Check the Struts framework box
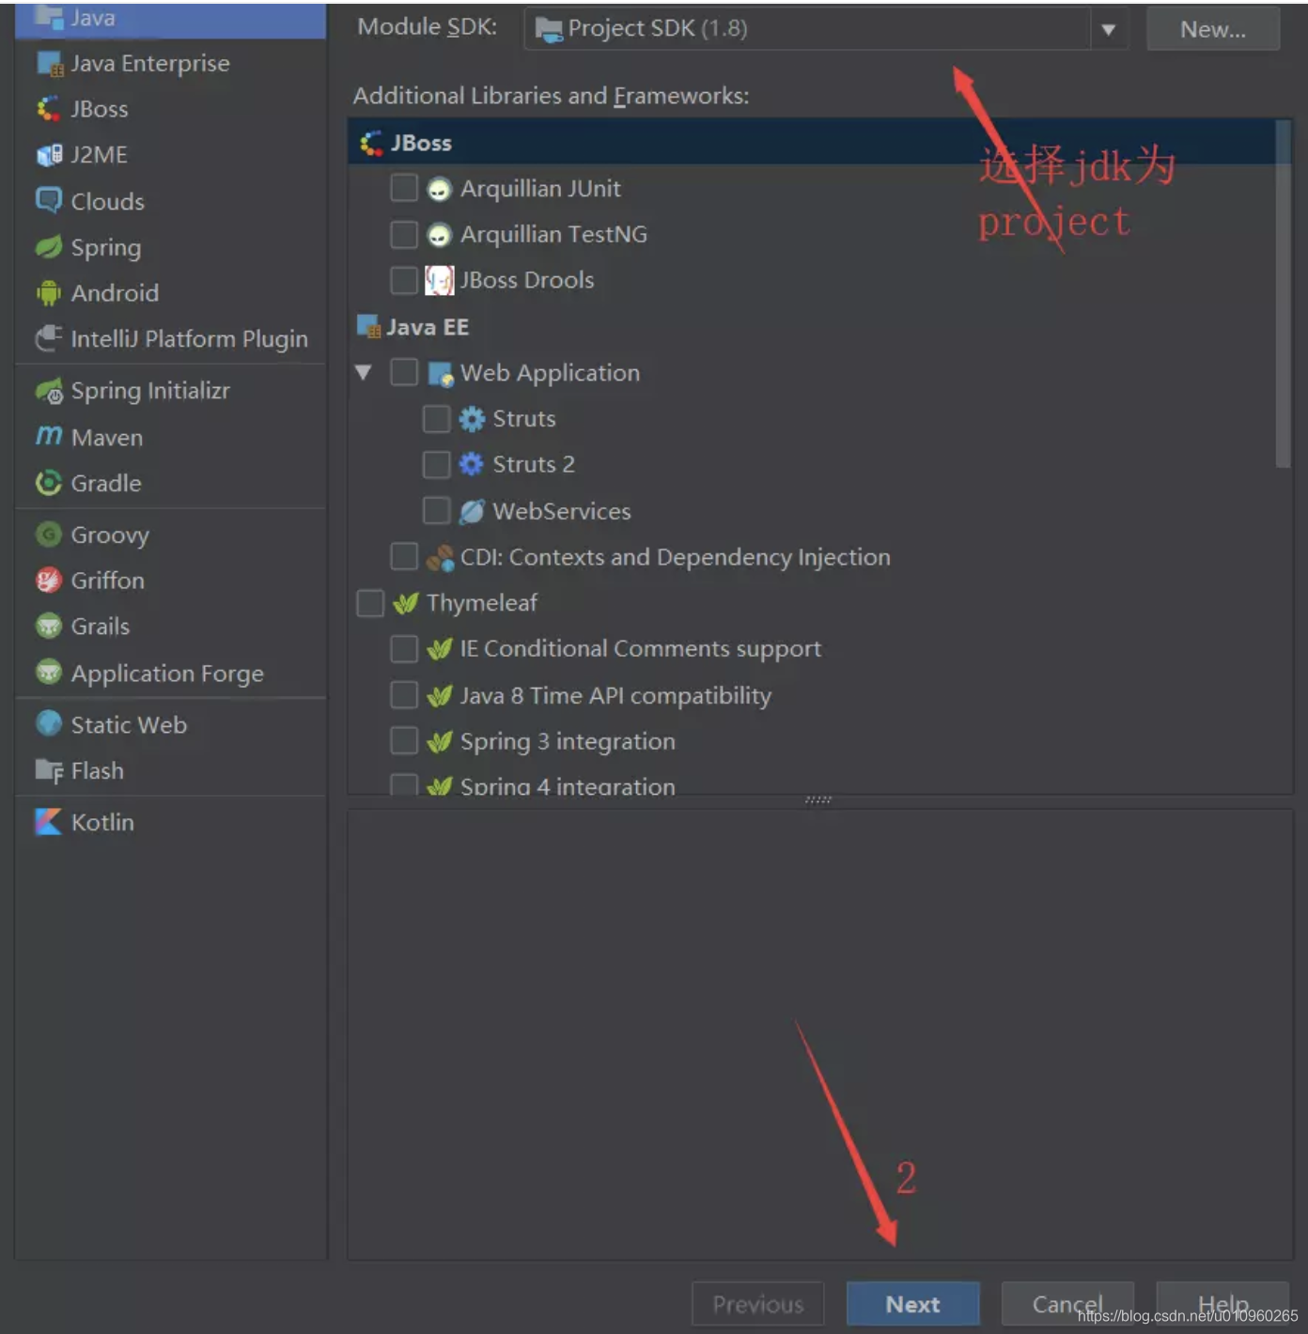This screenshot has width=1308, height=1334. tap(436, 418)
